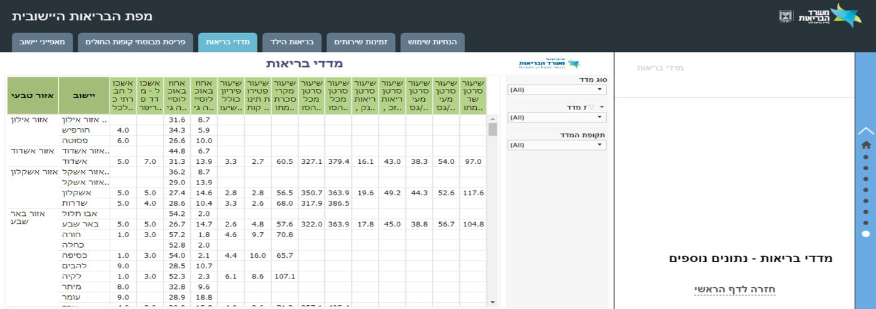Image resolution: width=876 pixels, height=309 pixels.
Task: Click the table scrollbar down arrow
Action: pyautogui.click(x=492, y=302)
